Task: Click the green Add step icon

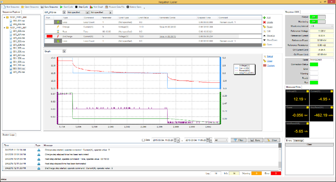Action: 264,18
